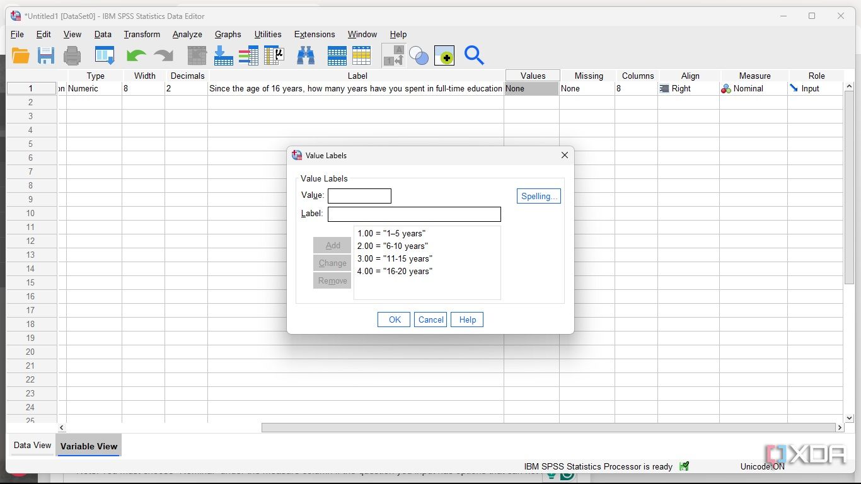The image size is (861, 484).
Task: Open the Measure cell showing Nominal
Action: [753, 88]
